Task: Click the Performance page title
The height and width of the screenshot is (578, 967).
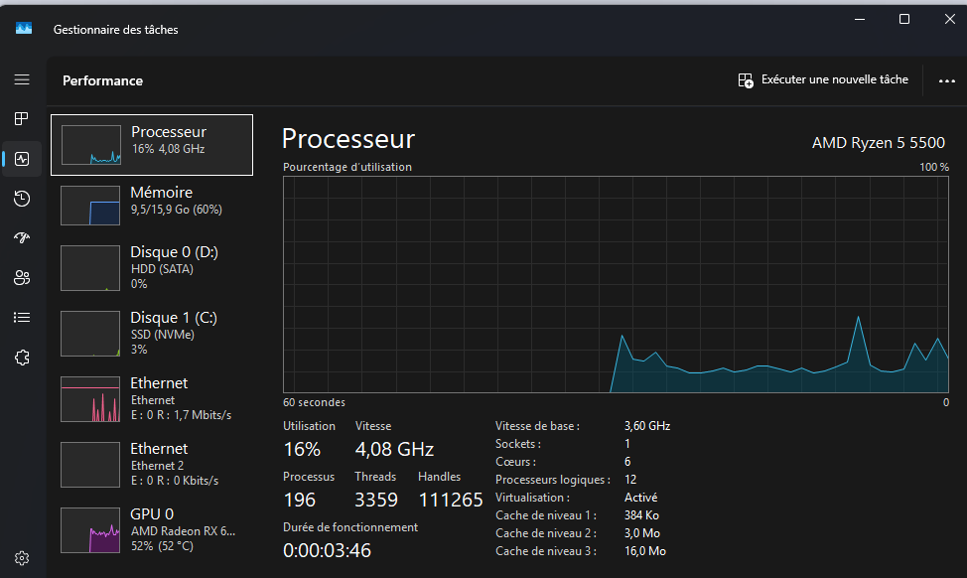Action: pos(102,80)
